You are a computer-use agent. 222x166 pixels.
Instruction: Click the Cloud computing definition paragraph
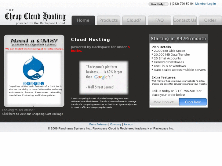click(104, 103)
